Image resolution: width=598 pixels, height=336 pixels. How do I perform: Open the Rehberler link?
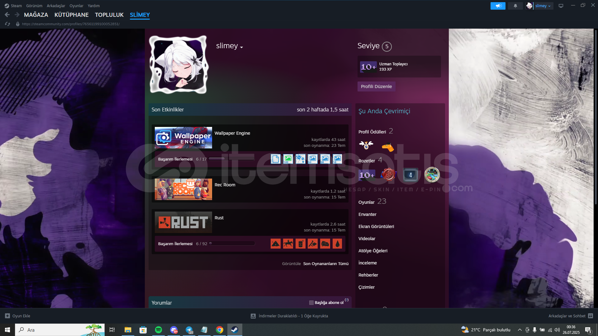[x=368, y=275]
